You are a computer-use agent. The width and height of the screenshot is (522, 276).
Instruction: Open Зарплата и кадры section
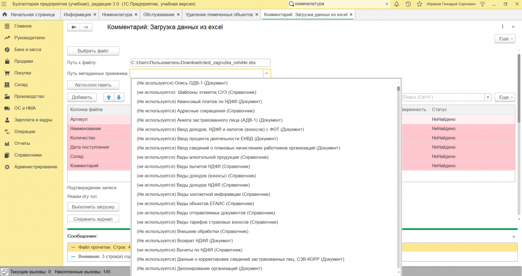(33, 120)
